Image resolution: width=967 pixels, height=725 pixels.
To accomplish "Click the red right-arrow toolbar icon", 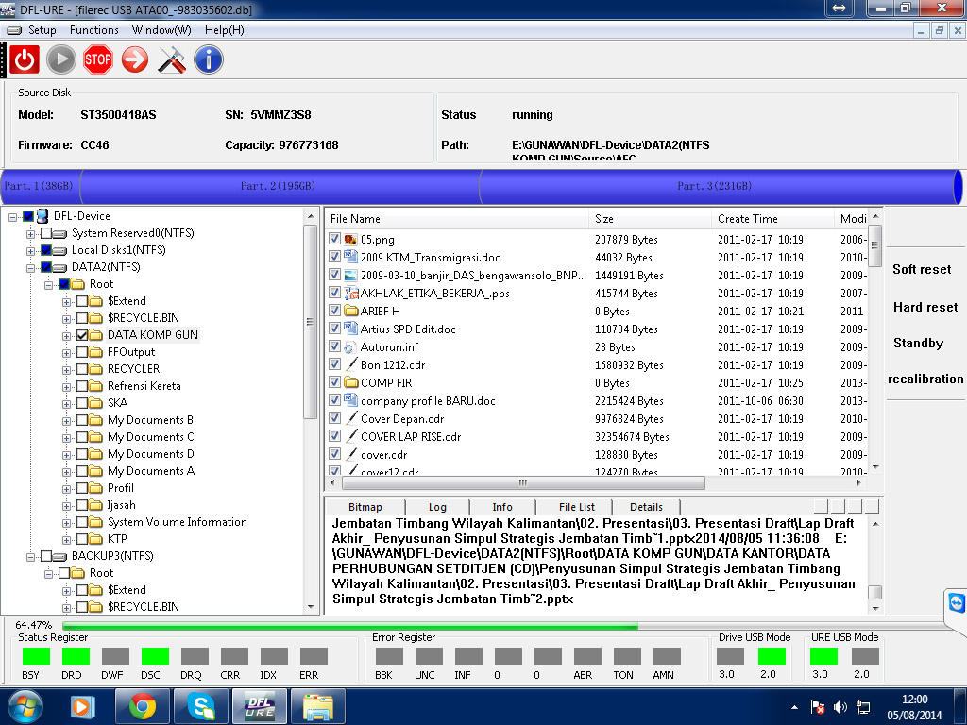I will click(135, 60).
